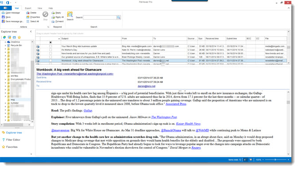Open the Help ribbon tab

[51, 8]
